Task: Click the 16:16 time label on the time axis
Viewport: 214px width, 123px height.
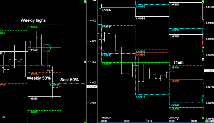Action: point(149,121)
